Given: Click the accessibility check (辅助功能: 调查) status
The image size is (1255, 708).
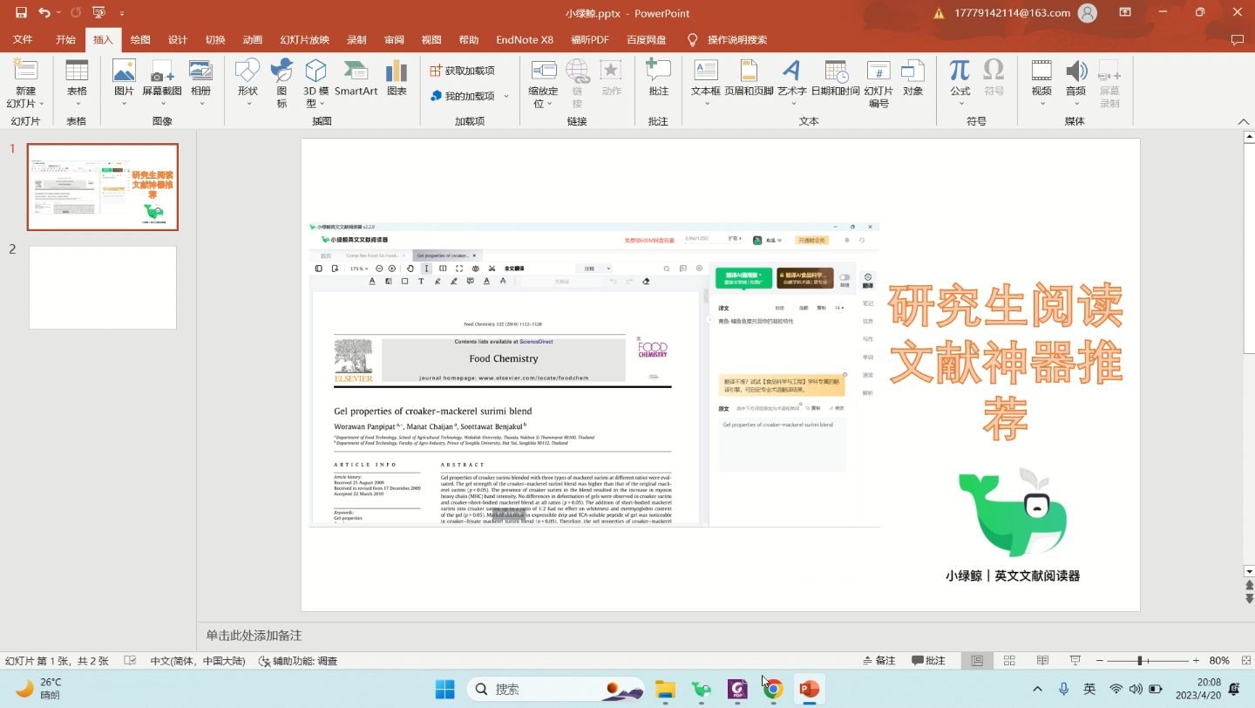Looking at the screenshot, I should coord(297,661).
